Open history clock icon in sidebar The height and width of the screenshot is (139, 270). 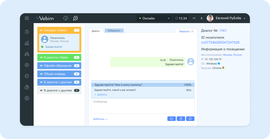point(27,32)
